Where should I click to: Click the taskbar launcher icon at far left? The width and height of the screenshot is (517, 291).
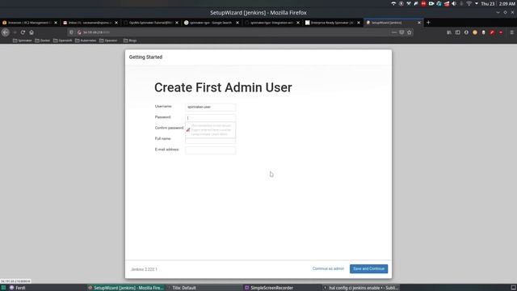(x=3, y=288)
